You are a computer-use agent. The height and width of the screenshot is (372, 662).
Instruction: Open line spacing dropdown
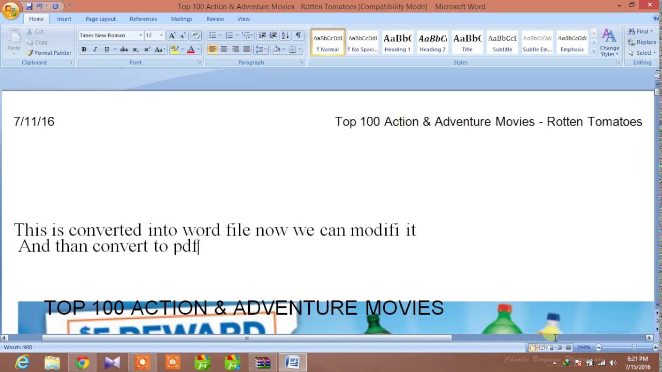pos(262,50)
